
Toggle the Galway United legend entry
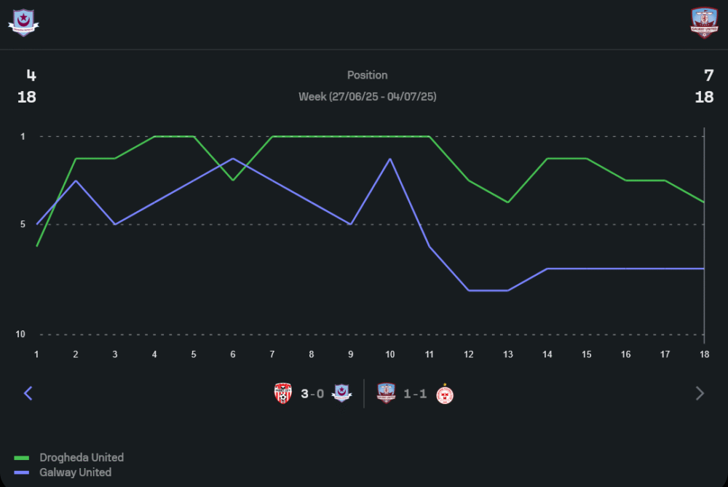[x=76, y=472]
